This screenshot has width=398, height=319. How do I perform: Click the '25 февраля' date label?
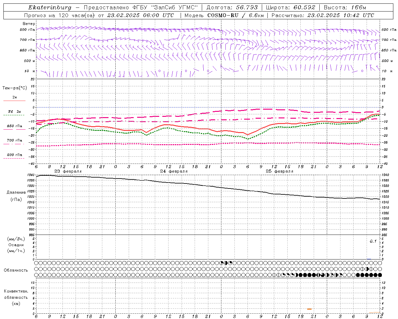coord(280,171)
